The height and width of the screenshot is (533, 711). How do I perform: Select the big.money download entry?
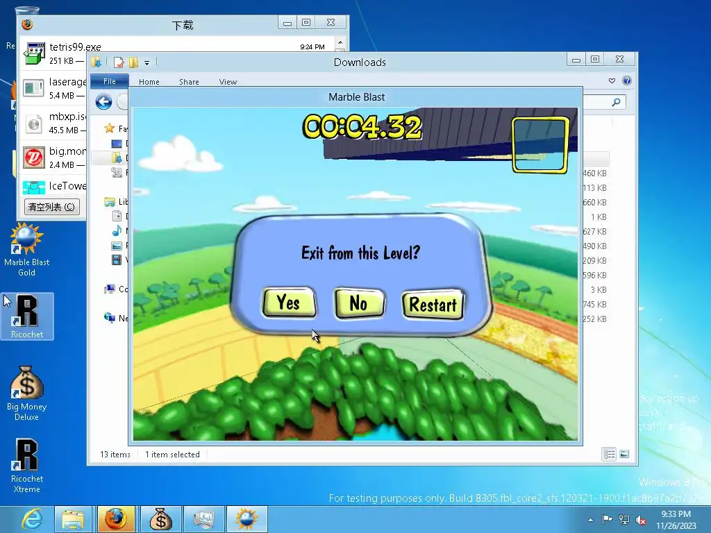(53, 158)
